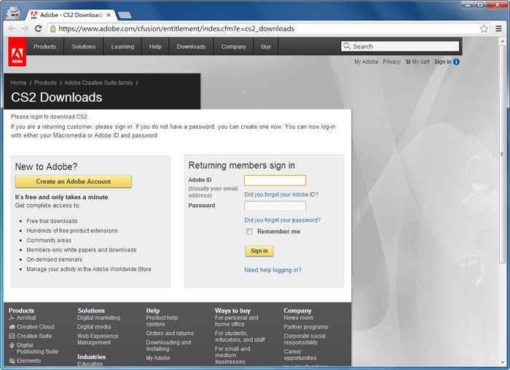Click the CS2 Downloads heading

click(x=57, y=97)
